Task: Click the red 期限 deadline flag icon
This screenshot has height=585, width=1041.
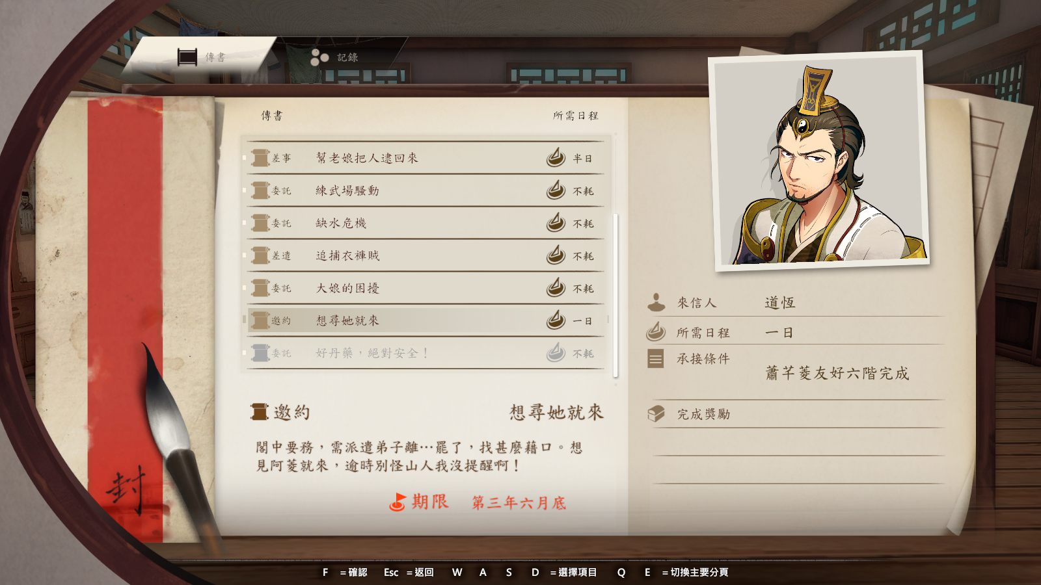Action: [x=398, y=502]
